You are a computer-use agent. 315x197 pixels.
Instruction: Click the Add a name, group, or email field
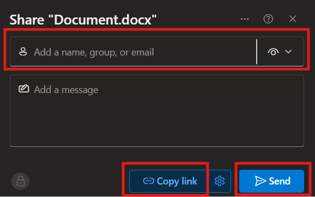tap(134, 52)
